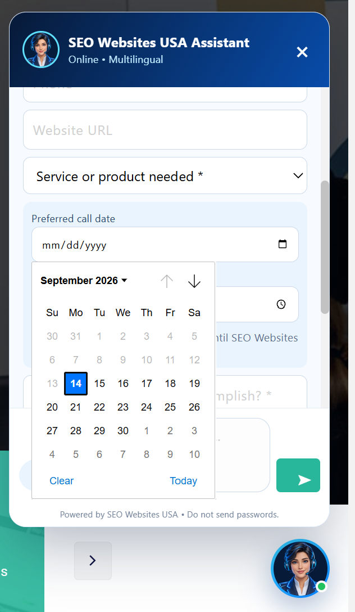Click the chat form vertical scrollbar thumb

325,247
